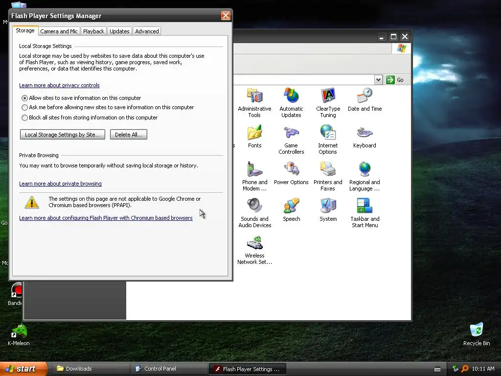Maximize the Control Panel window
501x376 pixels.
pyautogui.click(x=393, y=37)
